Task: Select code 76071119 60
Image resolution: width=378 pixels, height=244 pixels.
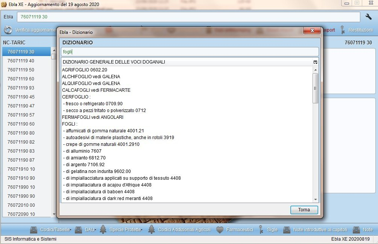Action: [x=27, y=79]
